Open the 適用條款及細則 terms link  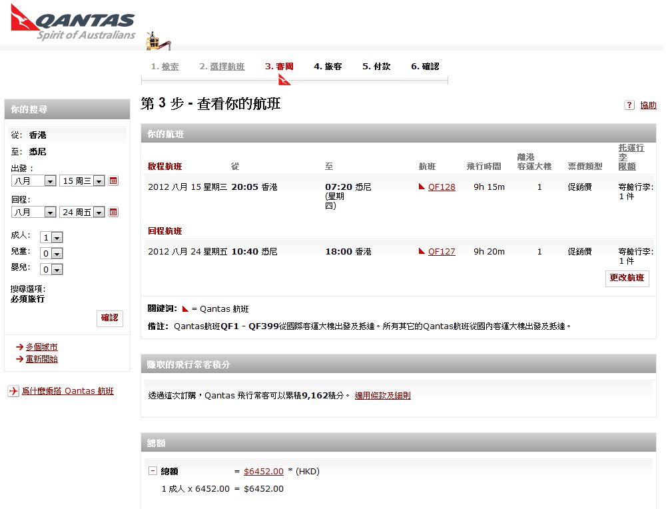pos(382,395)
